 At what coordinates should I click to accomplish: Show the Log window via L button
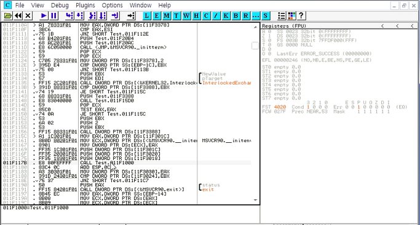tap(146, 16)
